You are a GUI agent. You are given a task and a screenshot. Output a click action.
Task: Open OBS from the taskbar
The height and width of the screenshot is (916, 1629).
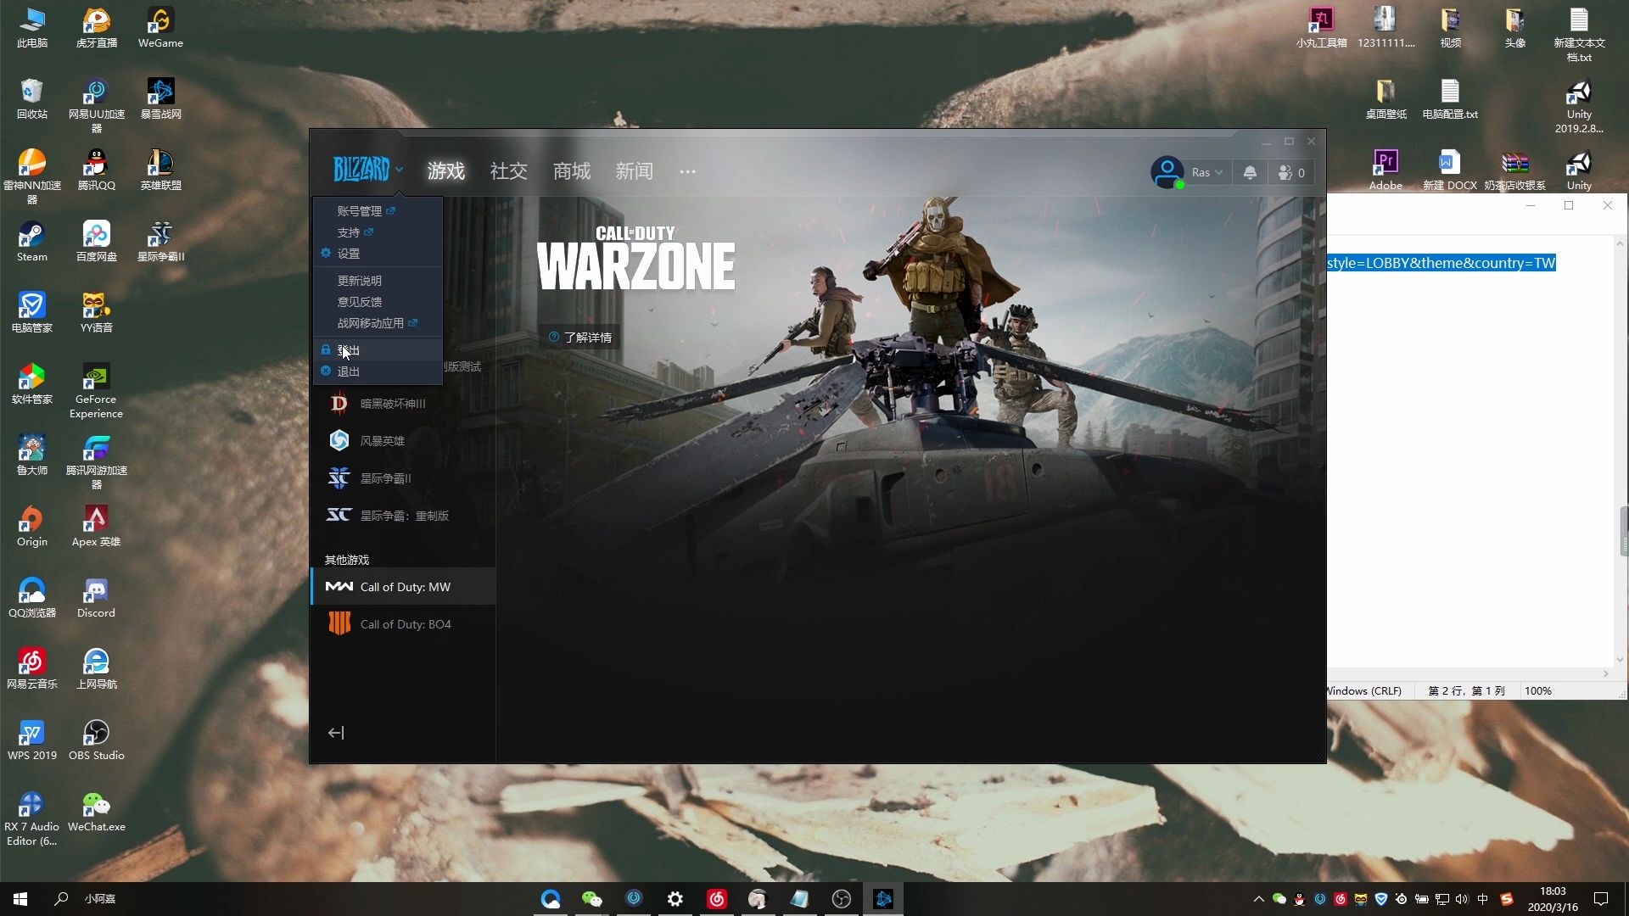coord(842,899)
